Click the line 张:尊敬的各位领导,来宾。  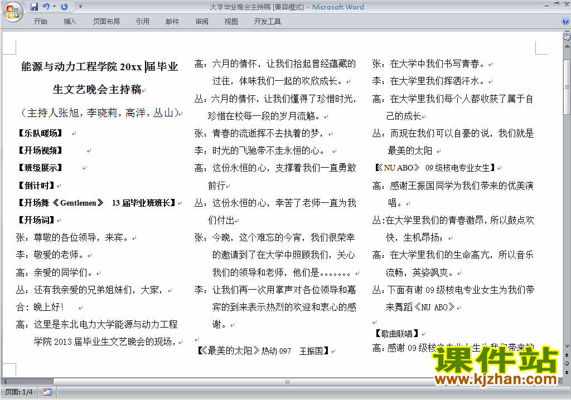click(73, 238)
